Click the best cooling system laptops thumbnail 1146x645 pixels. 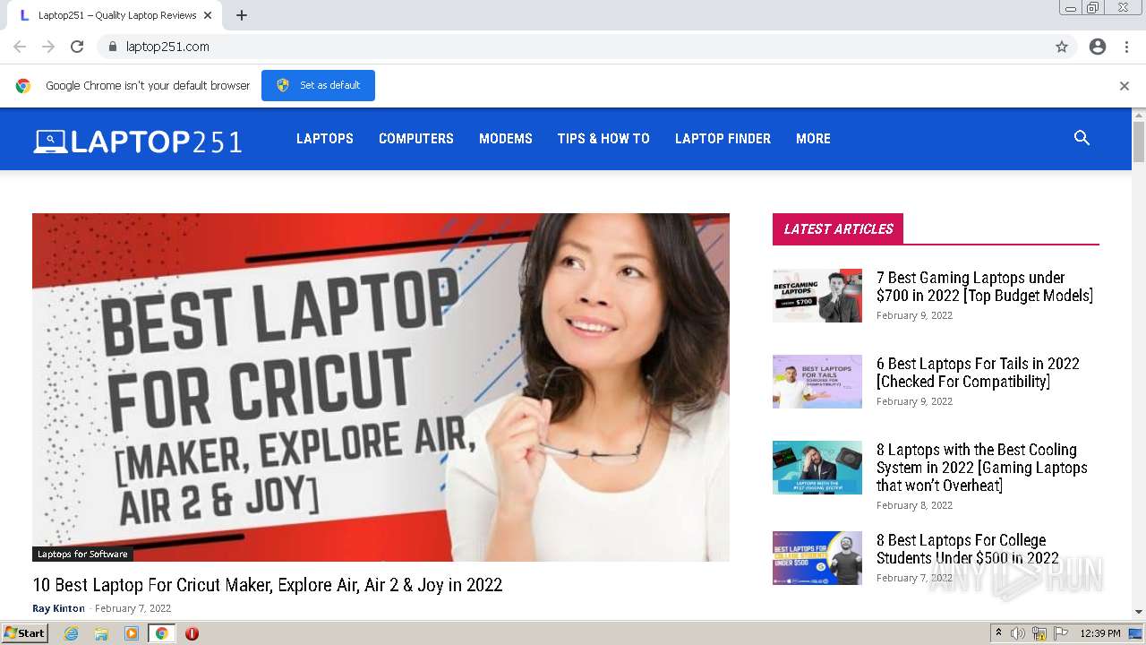coord(817,468)
